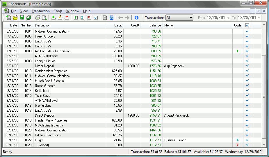Image resolution: width=269 pixels, height=157 pixels.
Task: Select the Lenny's Liquor description cell
Action: [70, 61]
